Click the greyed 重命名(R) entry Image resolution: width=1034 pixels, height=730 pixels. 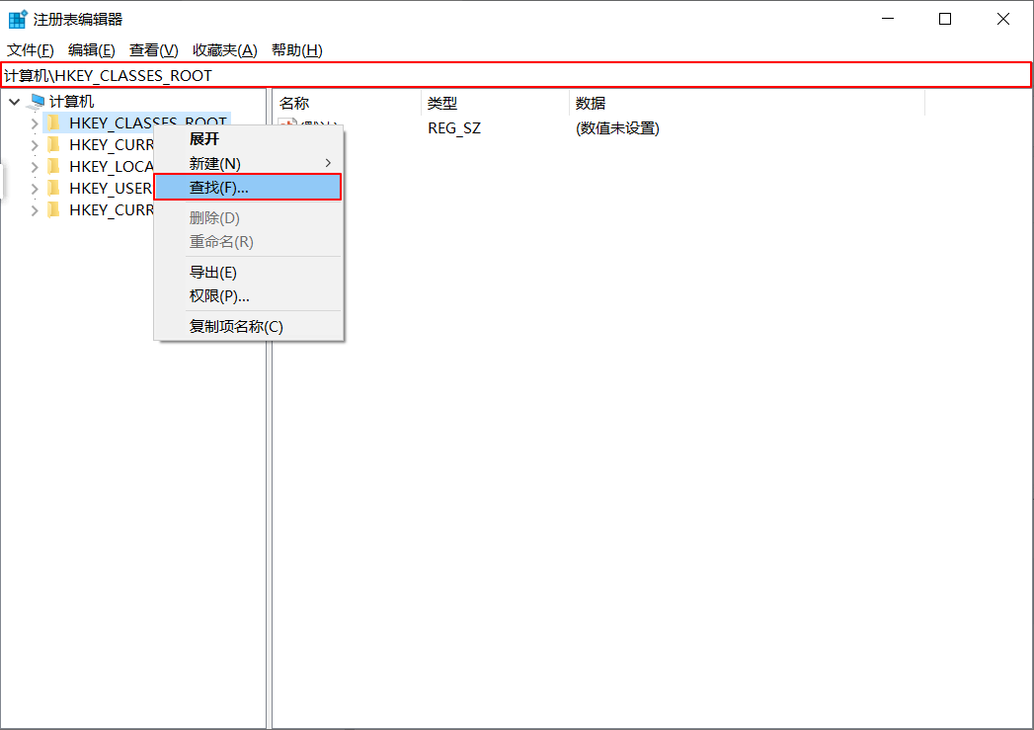click(x=248, y=242)
